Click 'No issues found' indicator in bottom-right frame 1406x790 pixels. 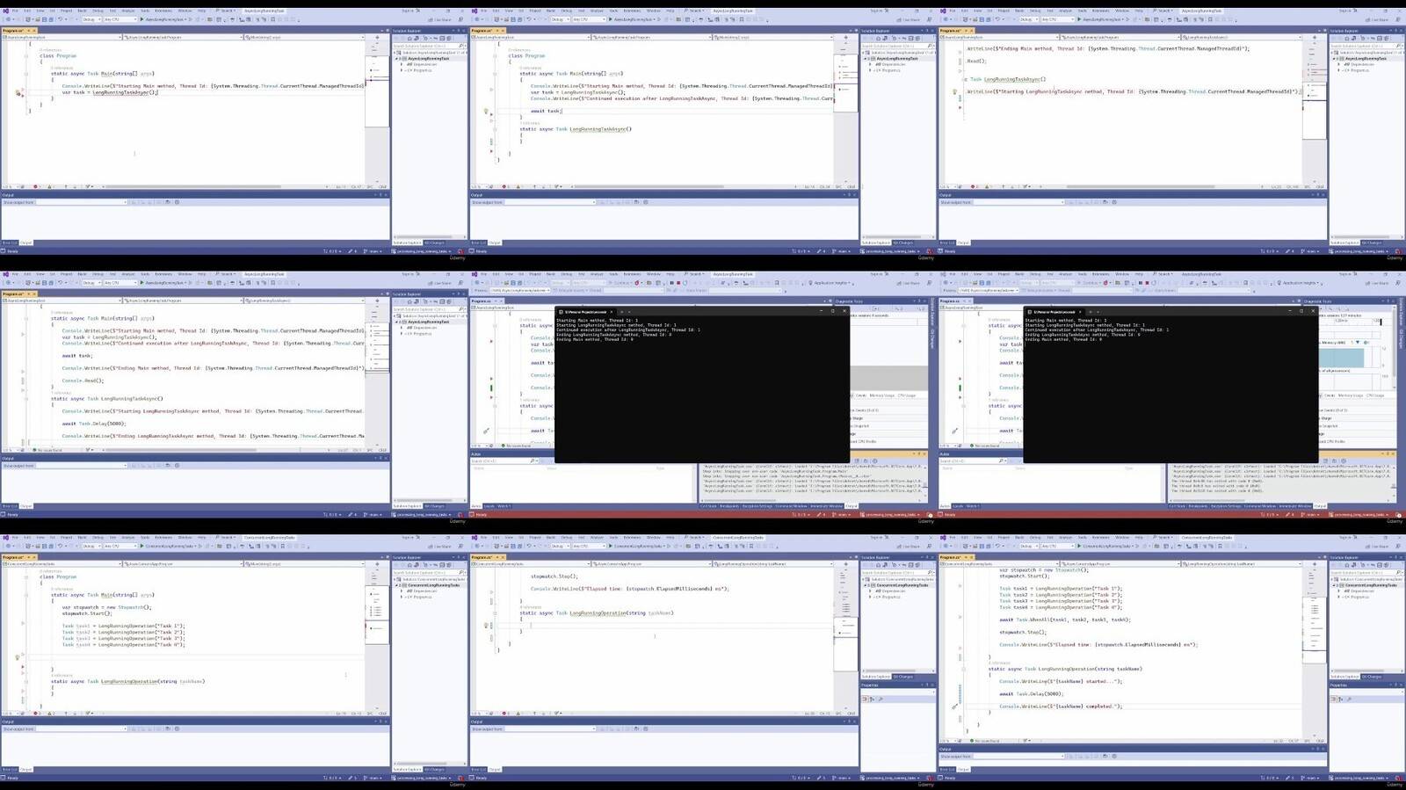point(985,741)
